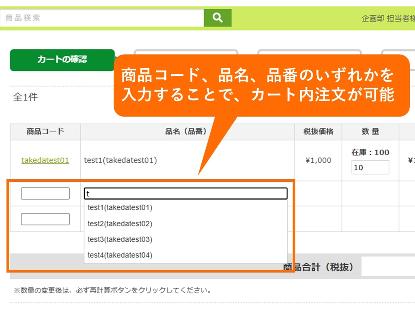Open the takedatest01 product code link
The image size is (415, 311).
(45, 160)
